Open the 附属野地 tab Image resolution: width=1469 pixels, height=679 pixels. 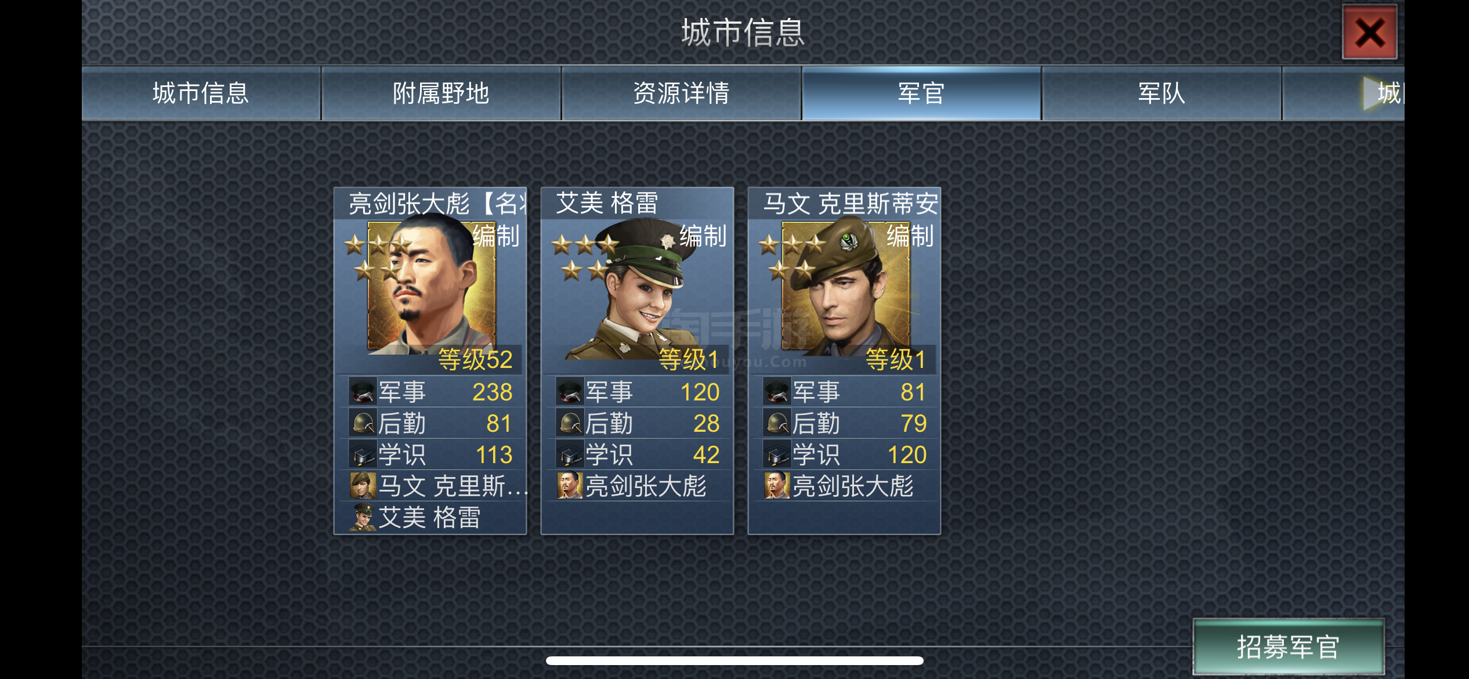click(441, 93)
